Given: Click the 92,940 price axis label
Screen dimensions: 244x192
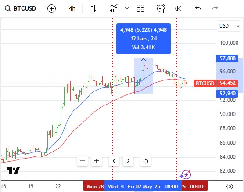Looking at the screenshot, I should click(x=227, y=94).
